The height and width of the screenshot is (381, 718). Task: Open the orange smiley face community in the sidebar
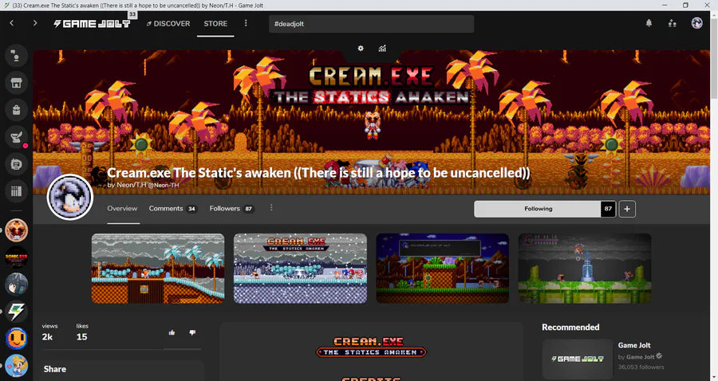click(x=17, y=339)
